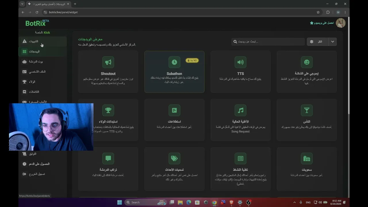The height and width of the screenshot is (207, 368).
Task: Click the Get Premium (احصل على بريميوم) link
Action: [322, 23]
